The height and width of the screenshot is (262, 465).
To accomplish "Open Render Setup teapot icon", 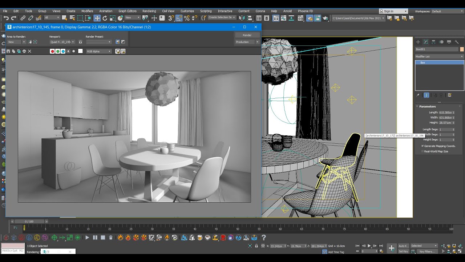I will tap(310, 18).
